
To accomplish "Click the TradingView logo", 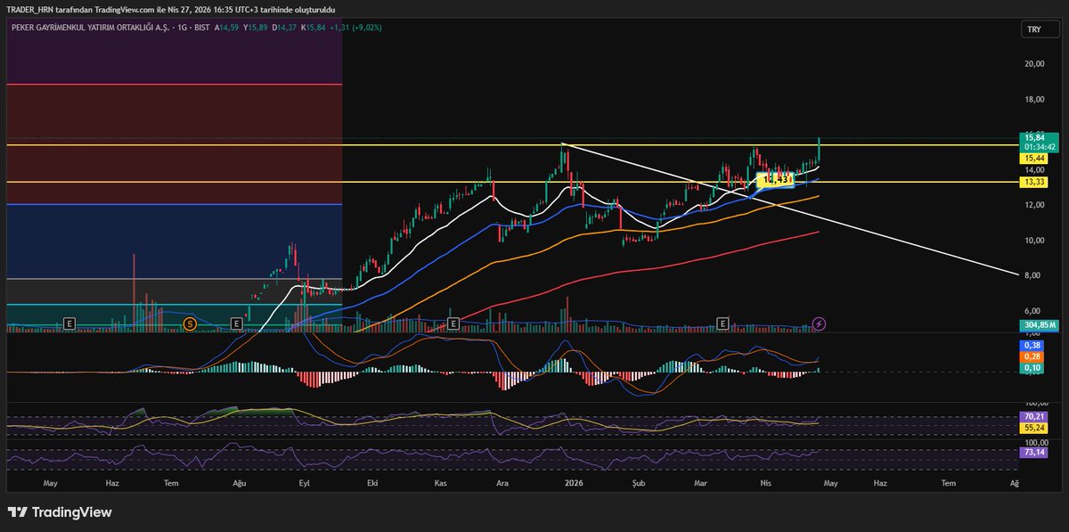I will tap(60, 512).
